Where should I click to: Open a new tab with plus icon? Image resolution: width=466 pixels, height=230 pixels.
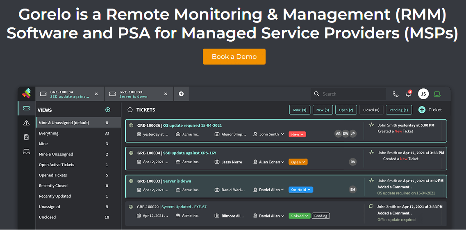click(x=181, y=94)
